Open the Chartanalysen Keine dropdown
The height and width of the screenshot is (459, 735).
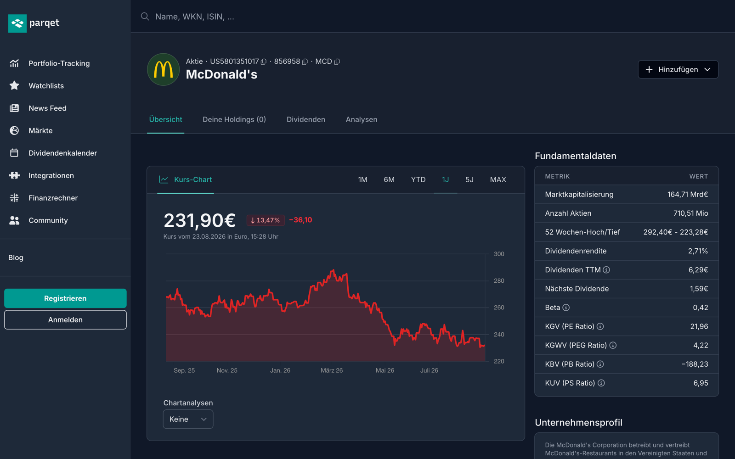188,419
